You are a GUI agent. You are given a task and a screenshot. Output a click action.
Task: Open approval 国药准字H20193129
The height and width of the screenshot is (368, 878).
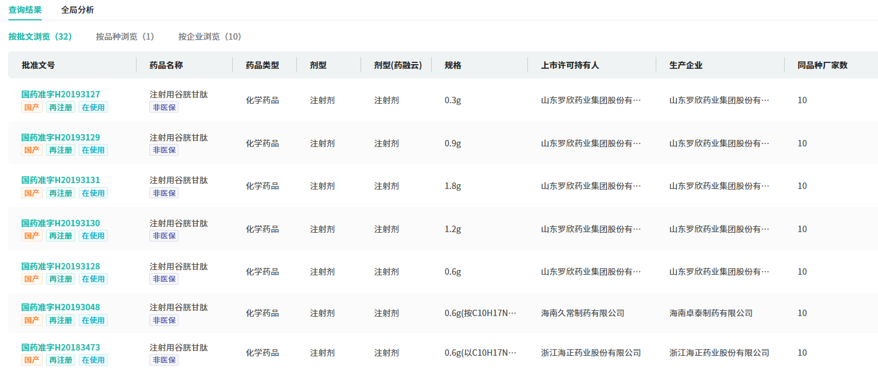(61, 138)
